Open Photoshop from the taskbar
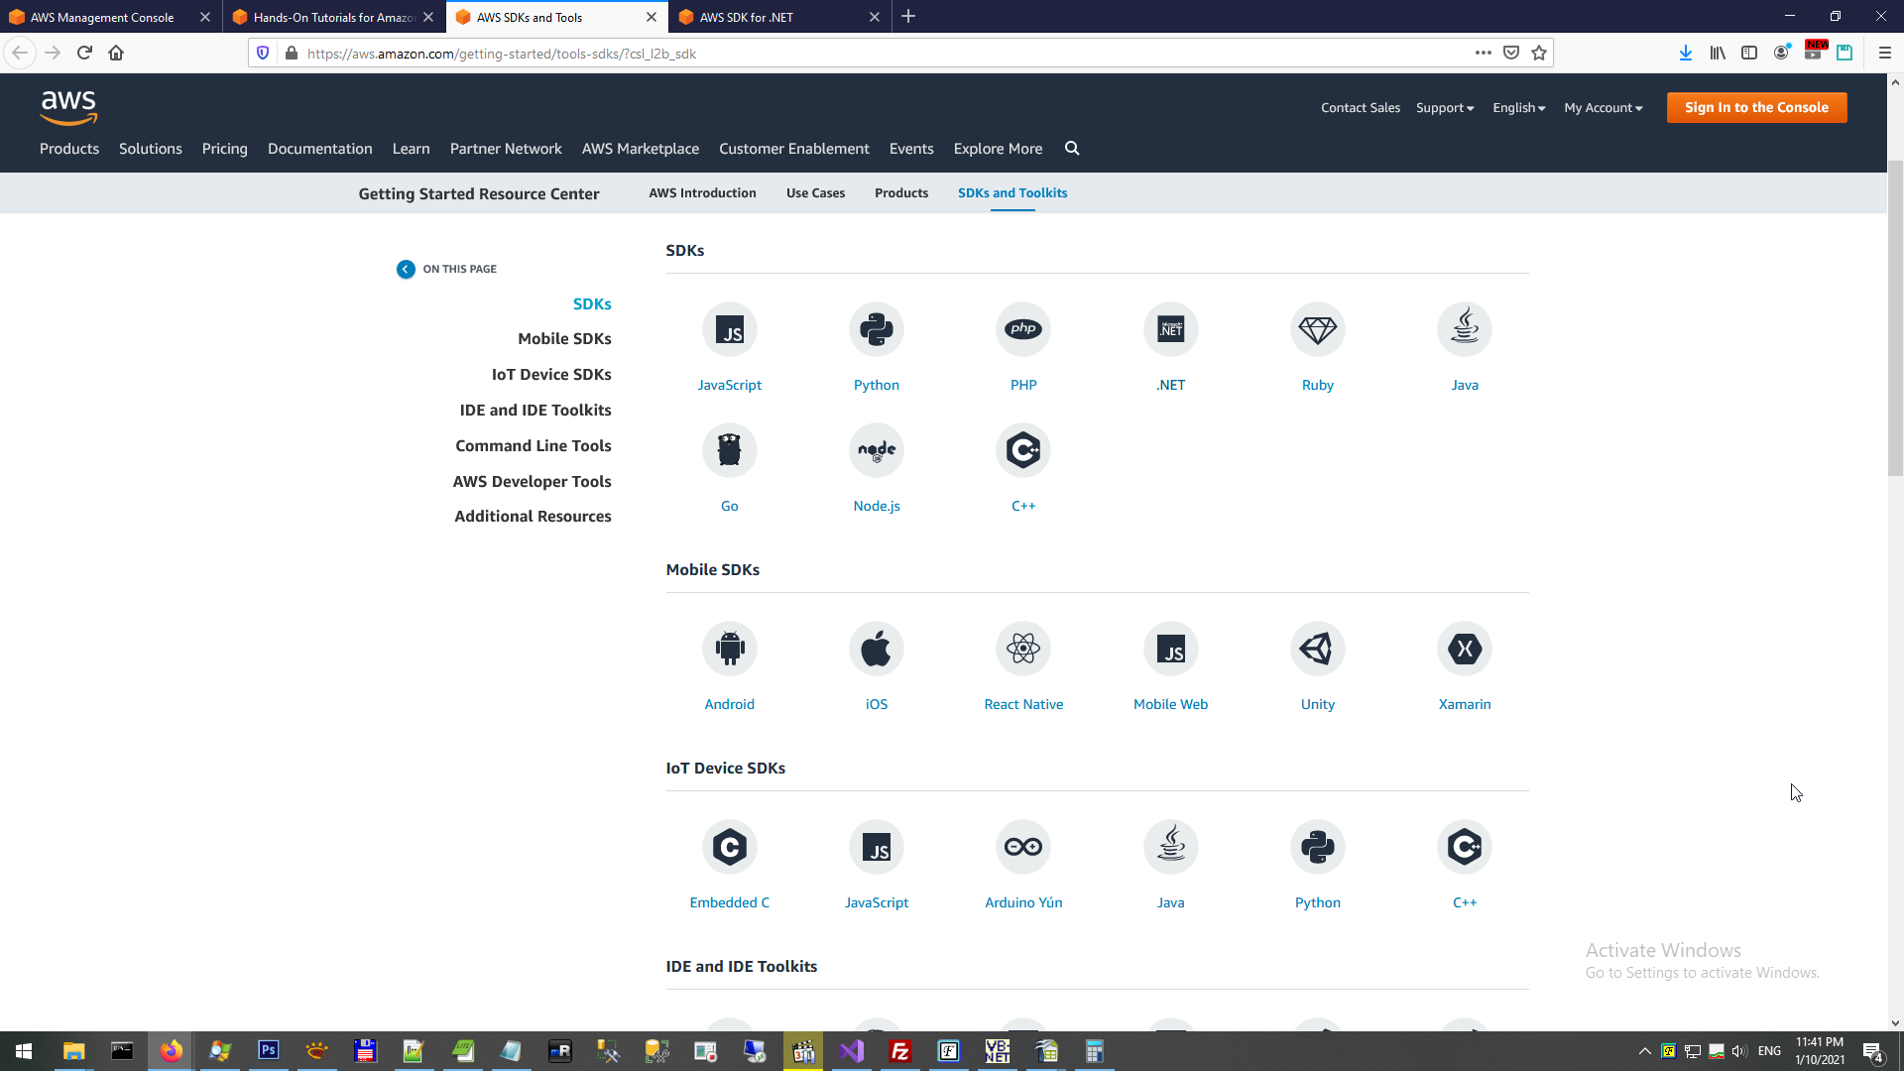 tap(268, 1050)
